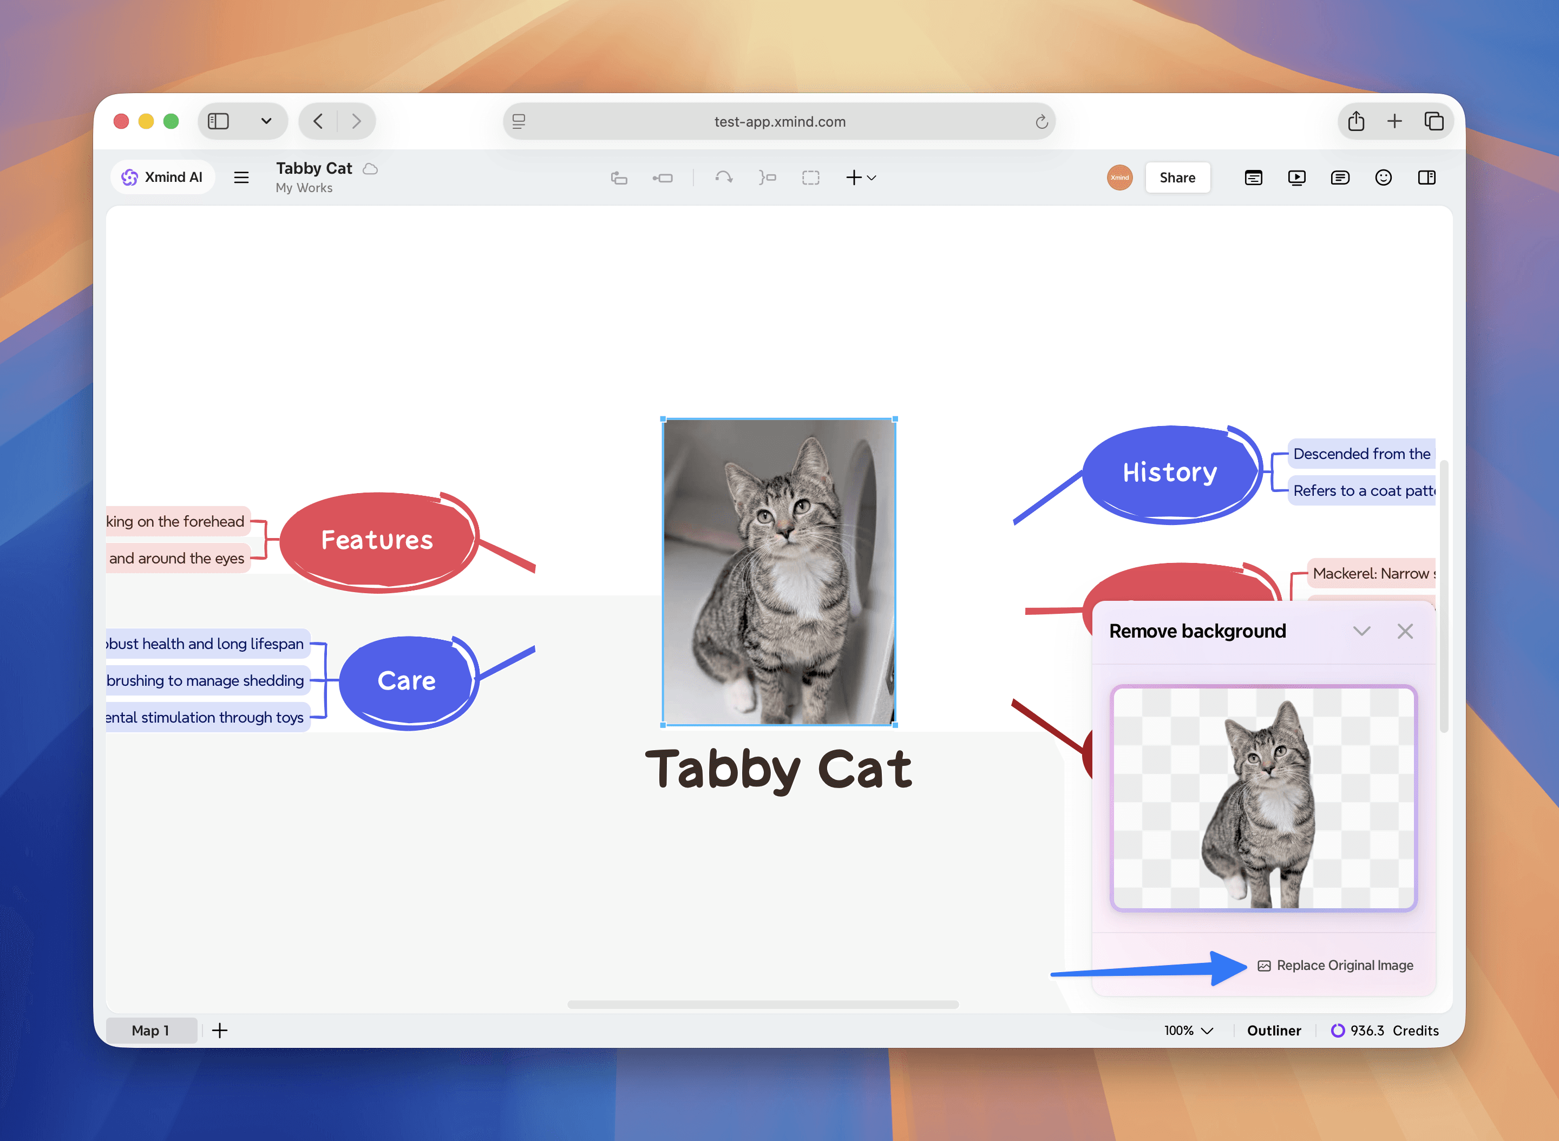Click the cloud sync status icon
Screen dimensions: 1559x1141
click(x=370, y=168)
